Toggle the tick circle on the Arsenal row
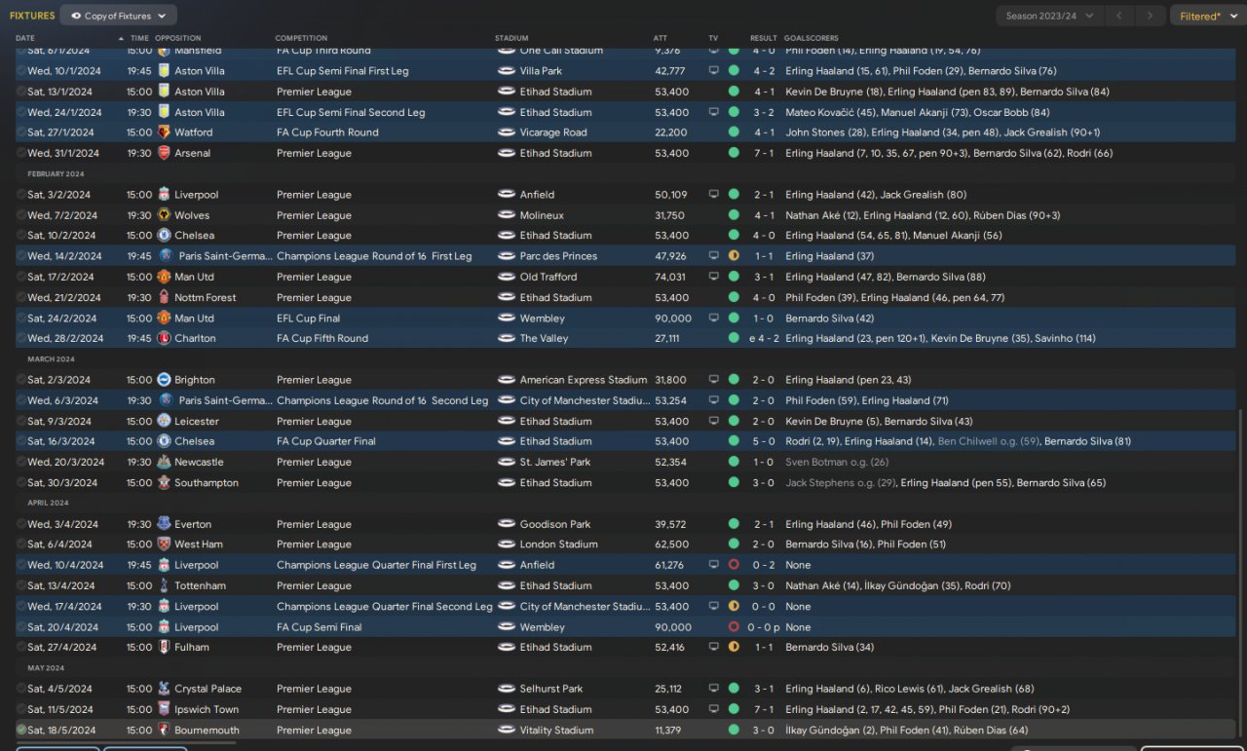 pyautogui.click(x=21, y=153)
